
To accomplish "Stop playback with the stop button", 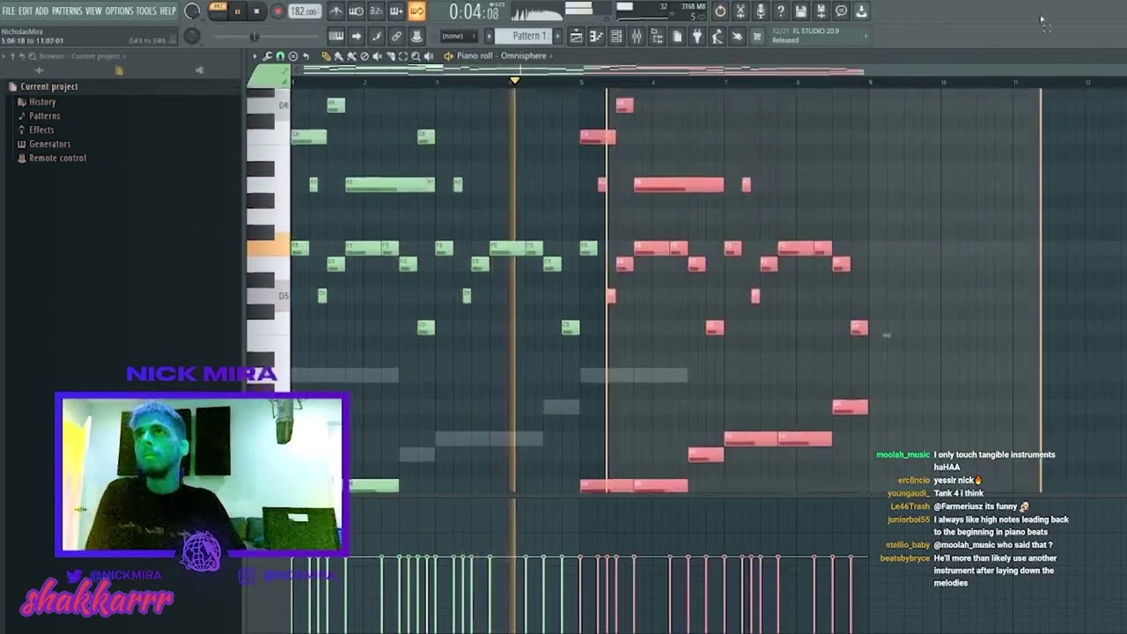I will click(256, 11).
